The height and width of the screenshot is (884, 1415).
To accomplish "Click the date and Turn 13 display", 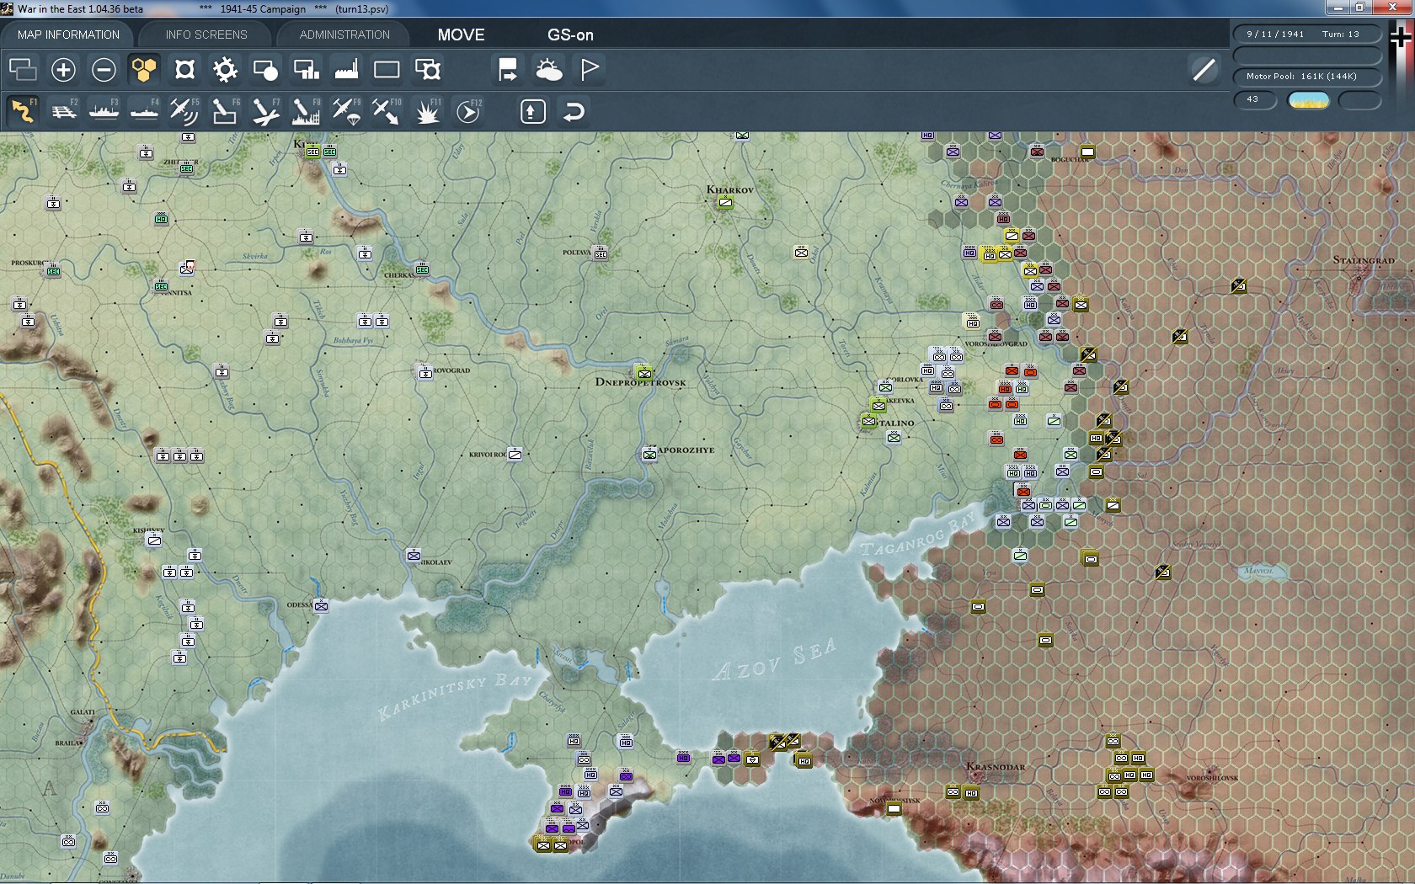I will tap(1308, 35).
